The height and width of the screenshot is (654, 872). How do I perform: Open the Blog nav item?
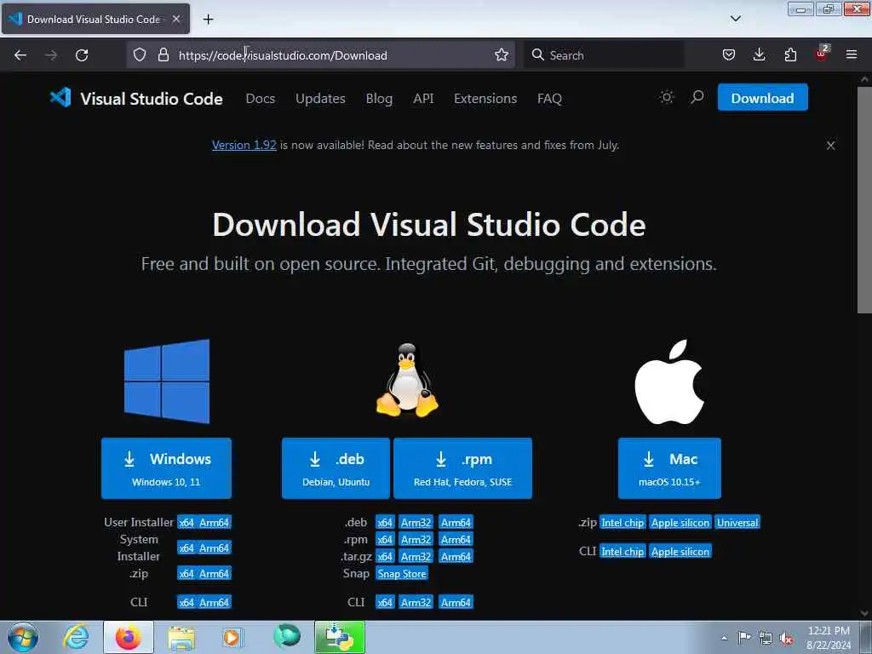pos(379,99)
